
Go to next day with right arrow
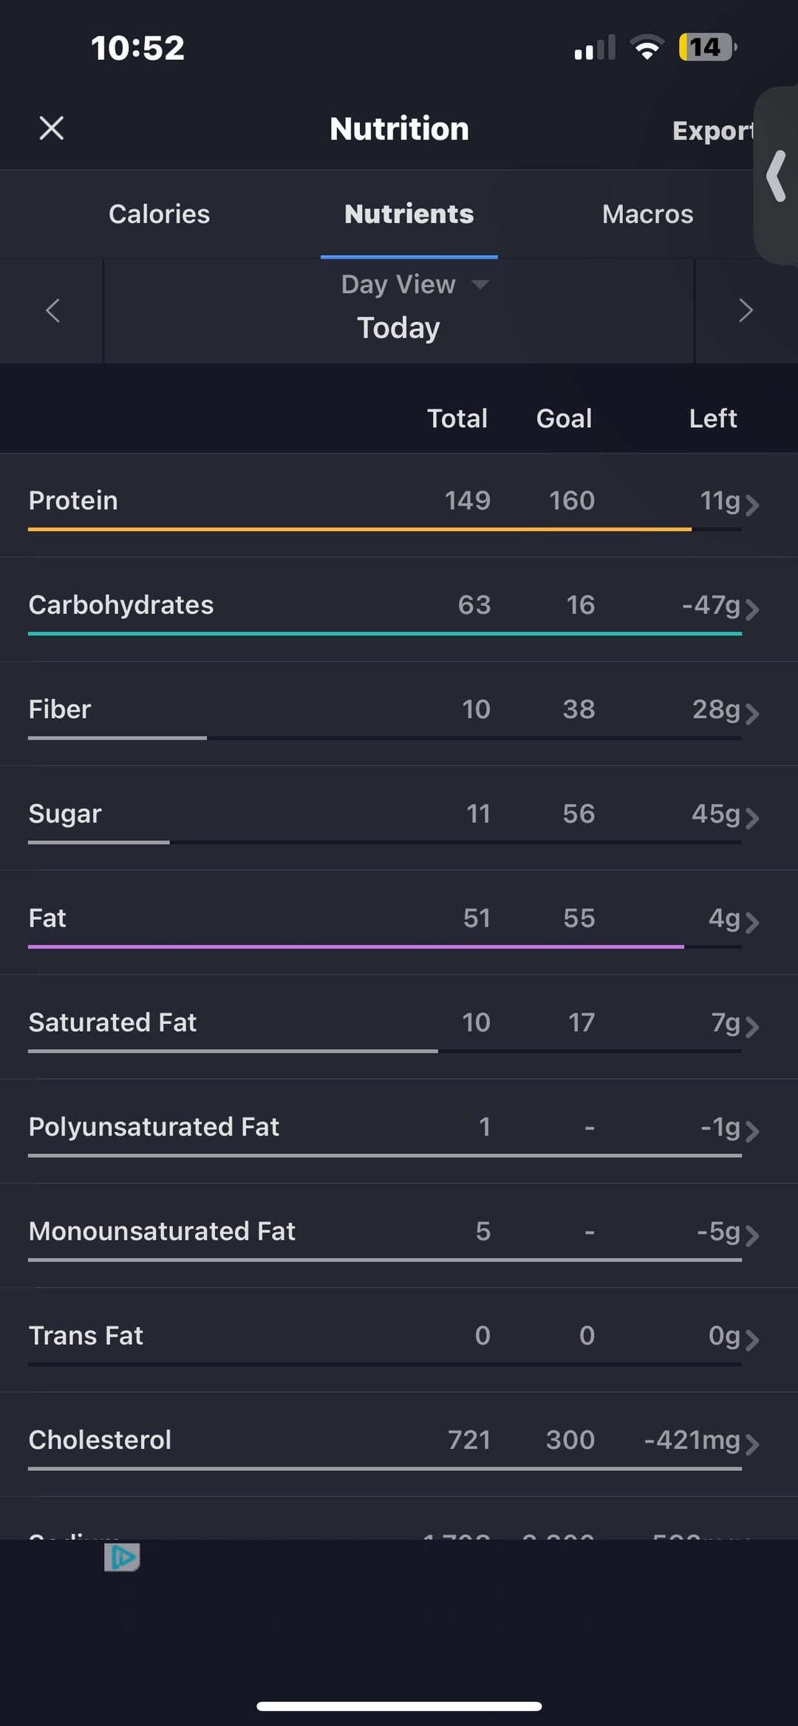[746, 310]
